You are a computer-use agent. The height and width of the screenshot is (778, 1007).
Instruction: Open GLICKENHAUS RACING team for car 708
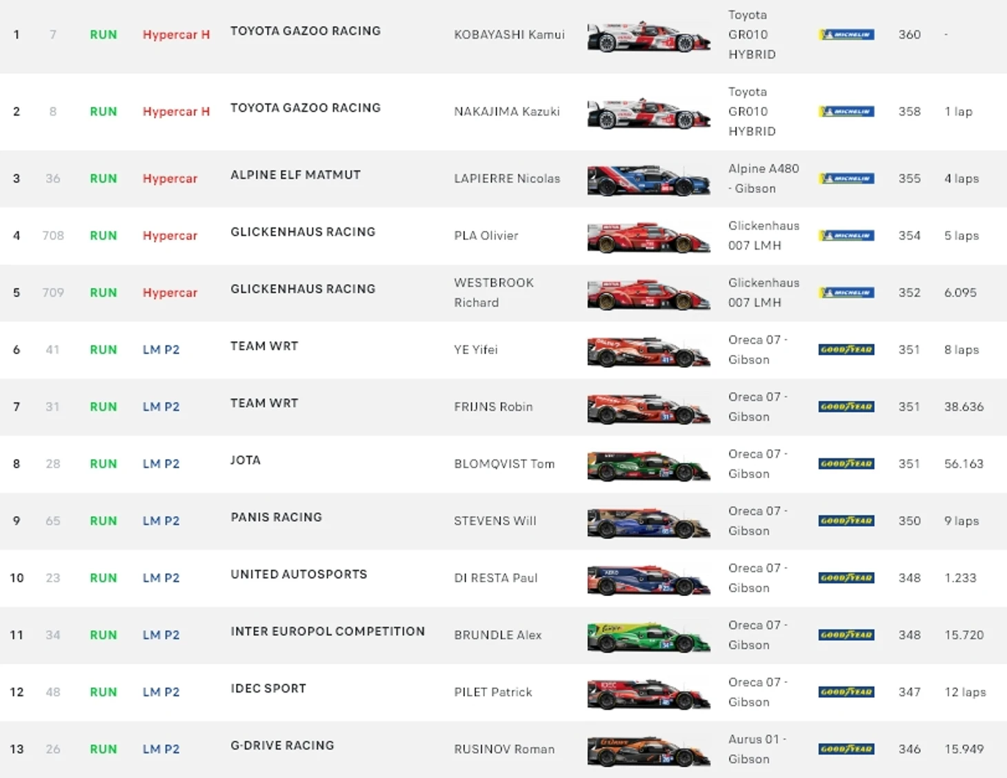[x=303, y=232]
